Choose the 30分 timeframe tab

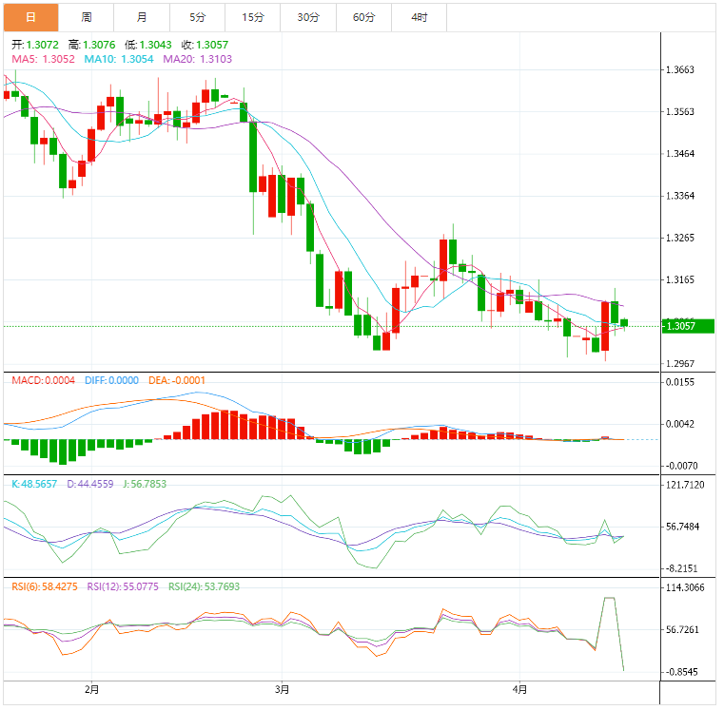(308, 17)
